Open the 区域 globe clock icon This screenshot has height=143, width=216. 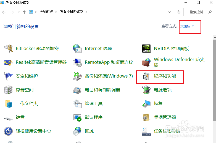point(77,131)
